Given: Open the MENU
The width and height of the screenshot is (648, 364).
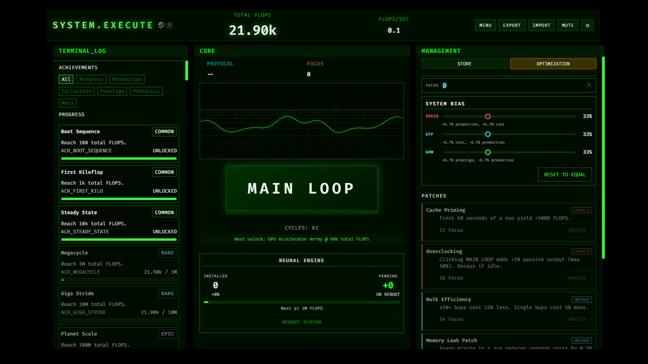Looking at the screenshot, I should click(x=485, y=25).
